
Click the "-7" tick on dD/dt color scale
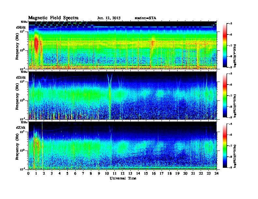click(231, 96)
